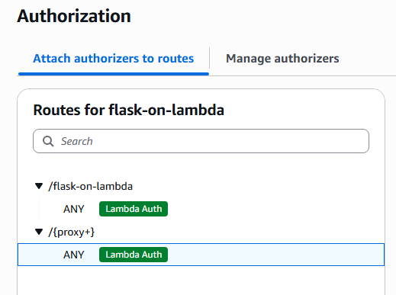Click tree connector line beside /flask-on-lambda ANY

(40, 209)
